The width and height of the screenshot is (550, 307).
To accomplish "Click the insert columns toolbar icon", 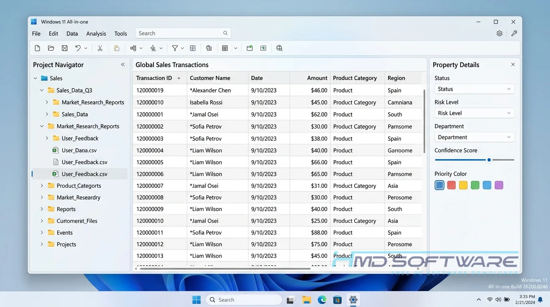I will [x=133, y=48].
